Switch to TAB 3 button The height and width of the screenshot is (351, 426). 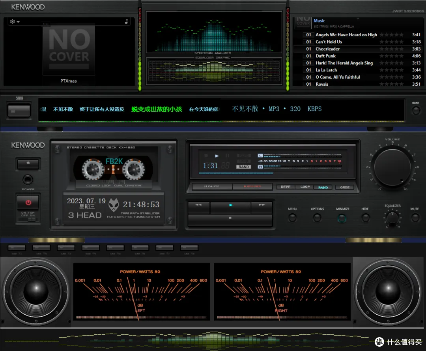pos(66,248)
